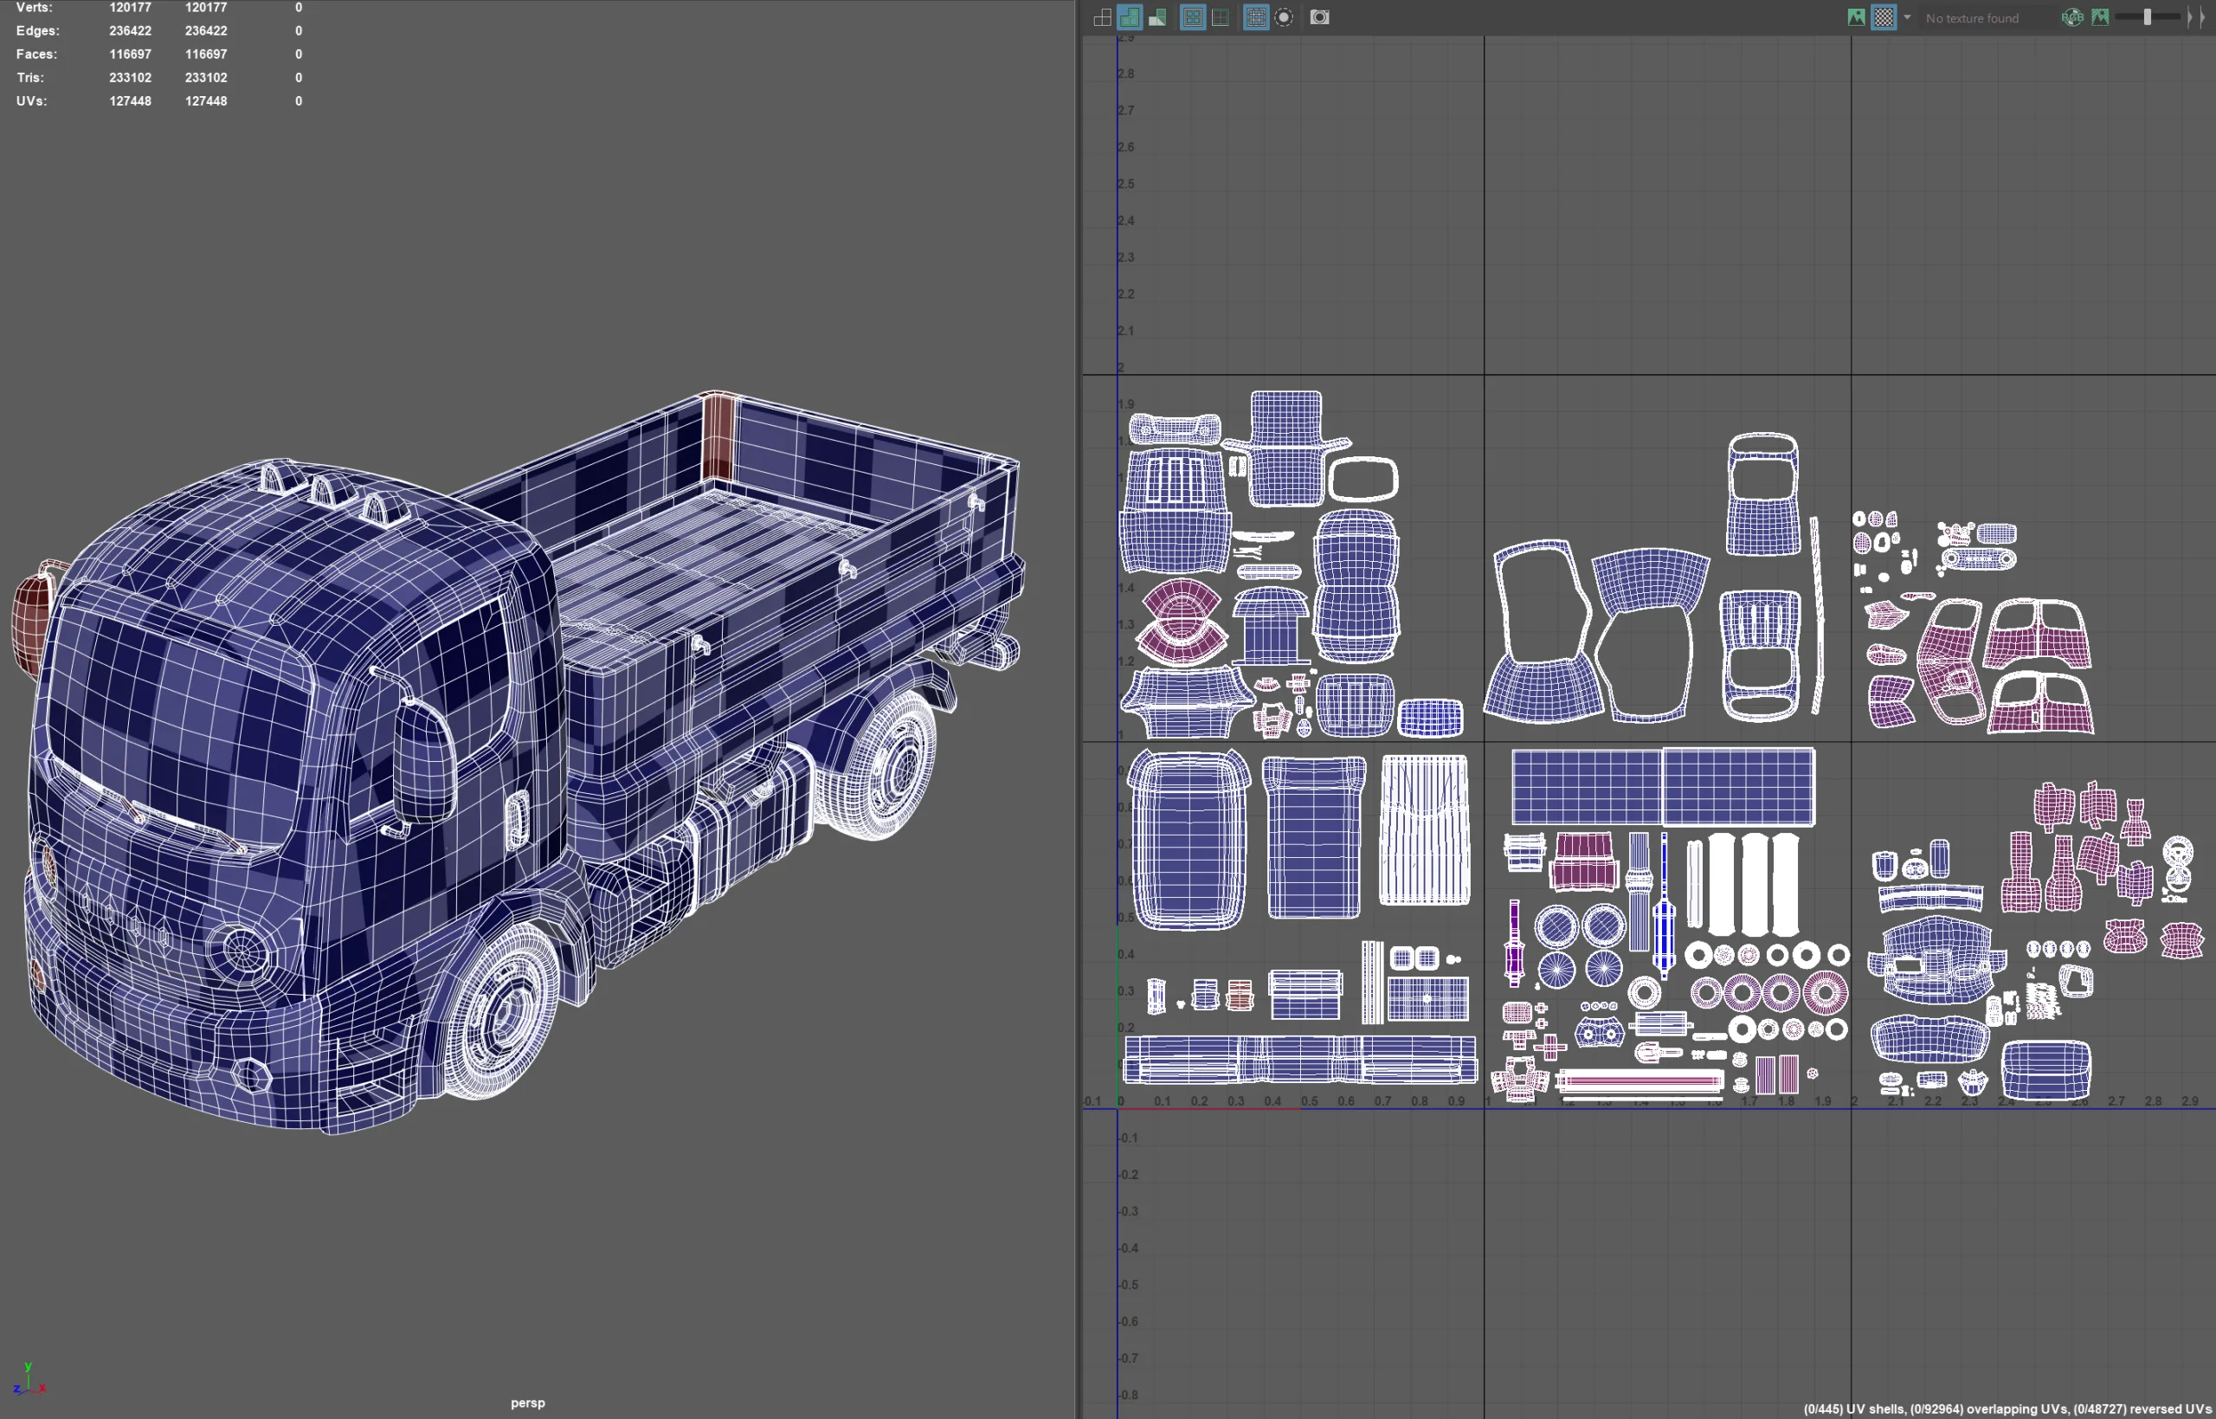Toggle the display image icon

point(1856,17)
